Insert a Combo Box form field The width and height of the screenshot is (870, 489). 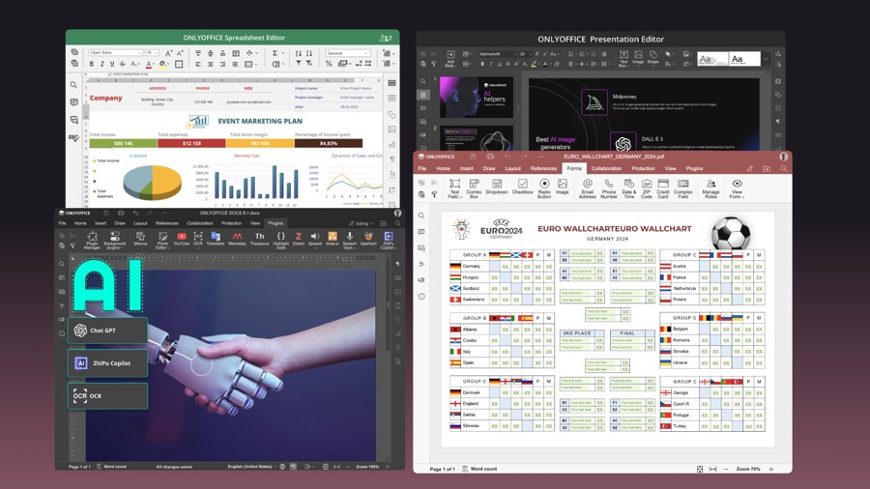pyautogui.click(x=474, y=188)
